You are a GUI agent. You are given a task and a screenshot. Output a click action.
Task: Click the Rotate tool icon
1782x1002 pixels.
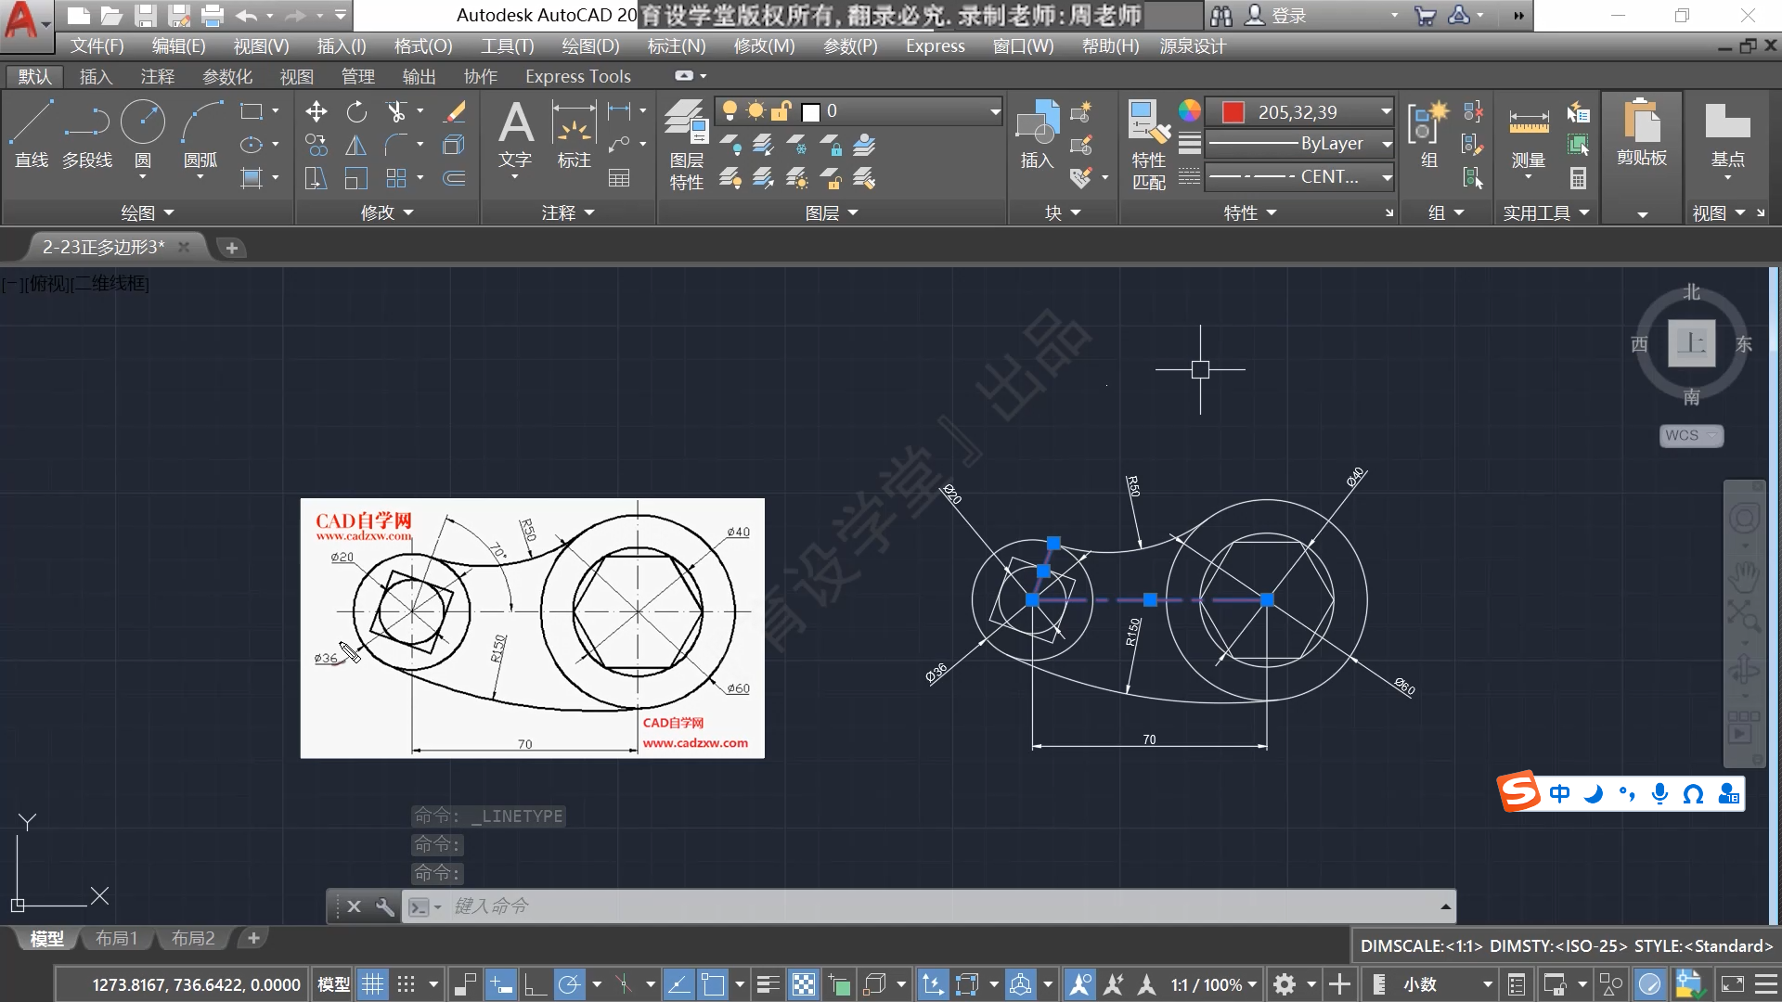[356, 112]
